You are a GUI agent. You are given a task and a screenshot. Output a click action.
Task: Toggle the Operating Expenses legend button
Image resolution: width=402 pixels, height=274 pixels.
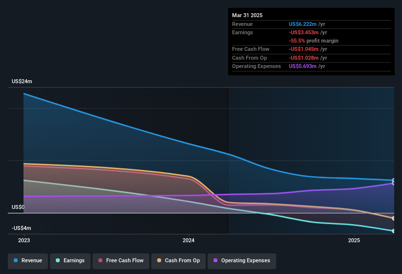242,261
